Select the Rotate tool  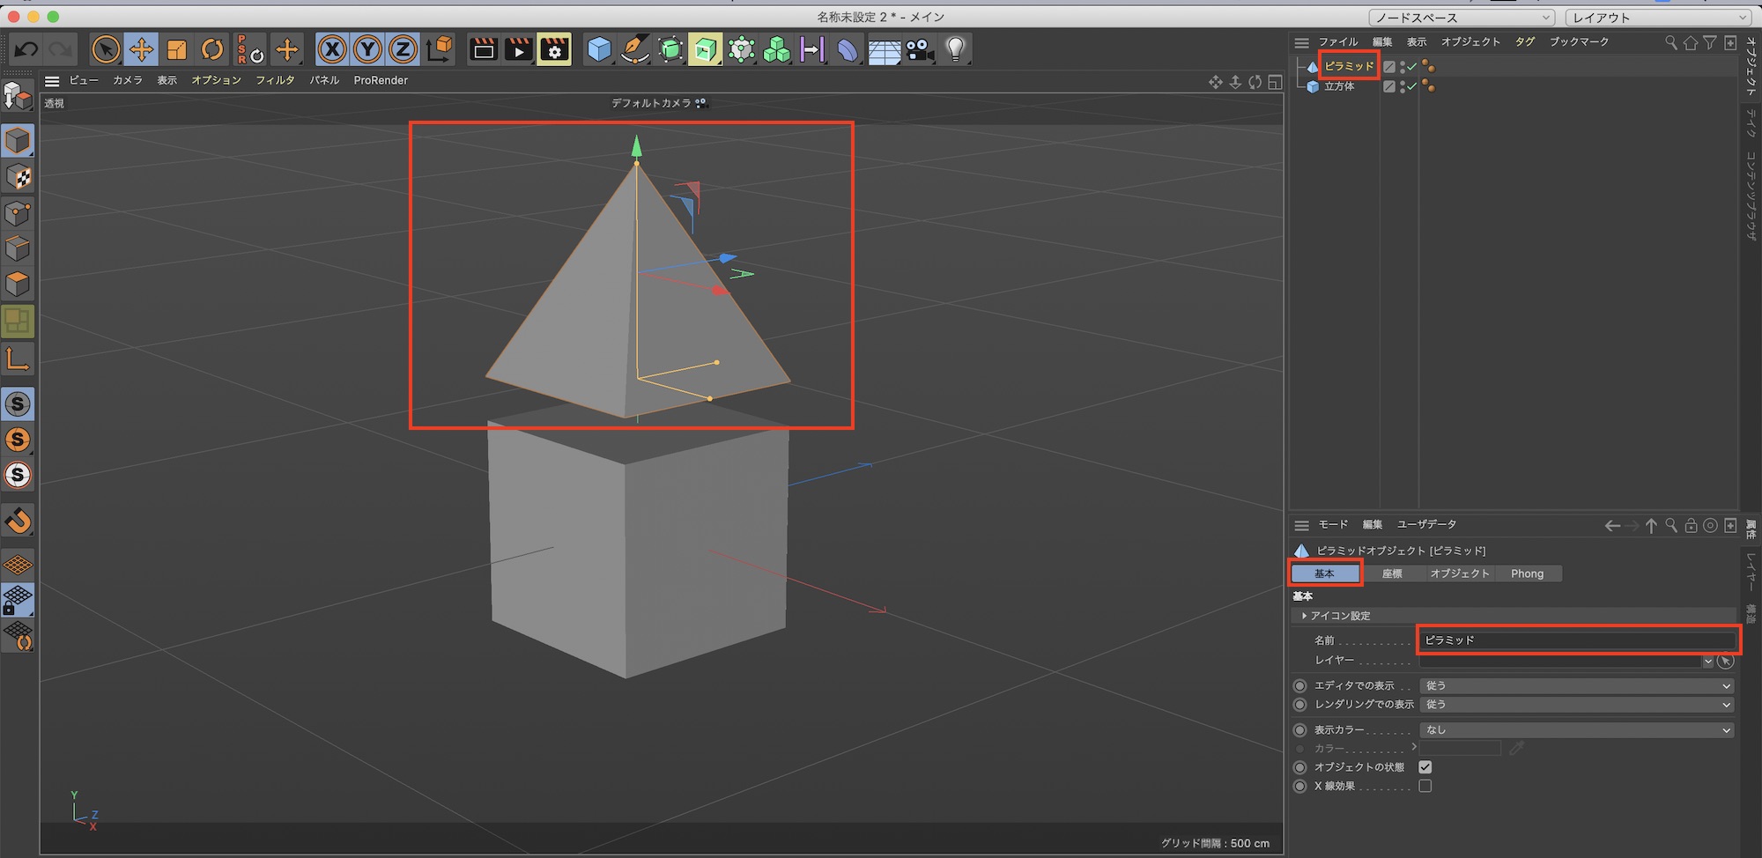pos(212,49)
